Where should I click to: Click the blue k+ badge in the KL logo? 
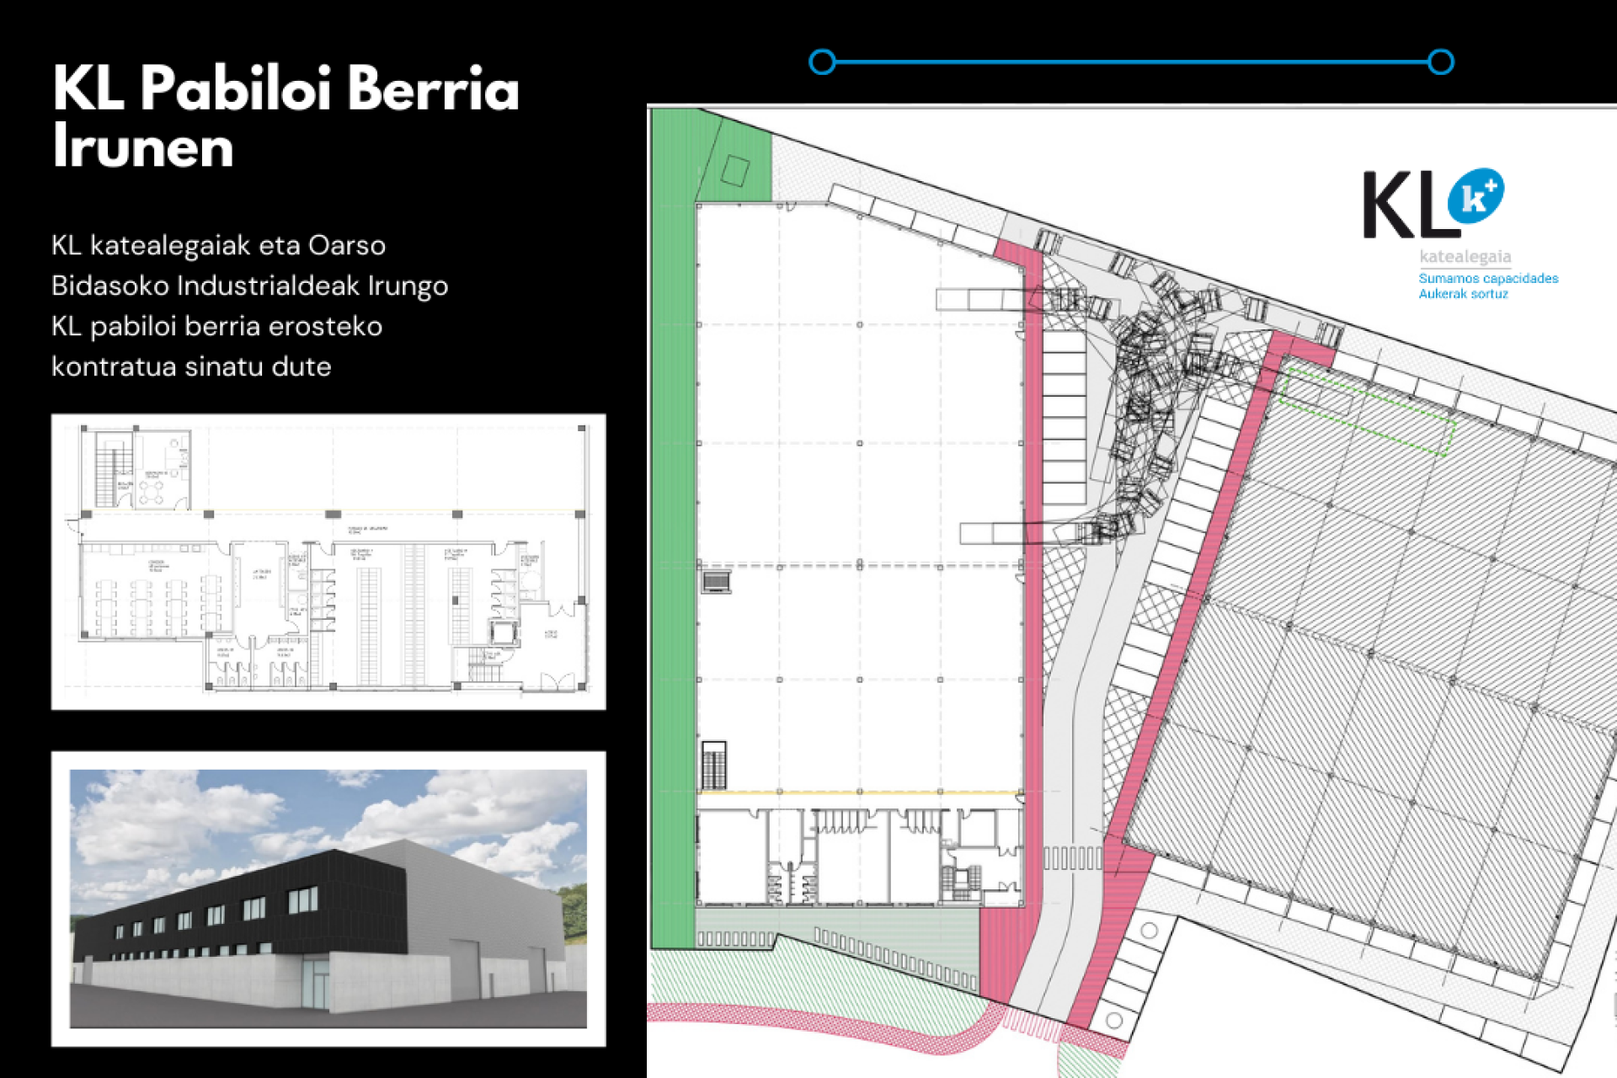(x=1476, y=195)
